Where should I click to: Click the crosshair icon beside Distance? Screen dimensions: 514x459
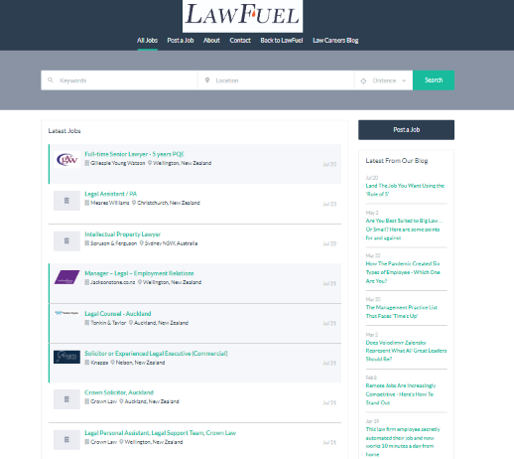point(363,80)
